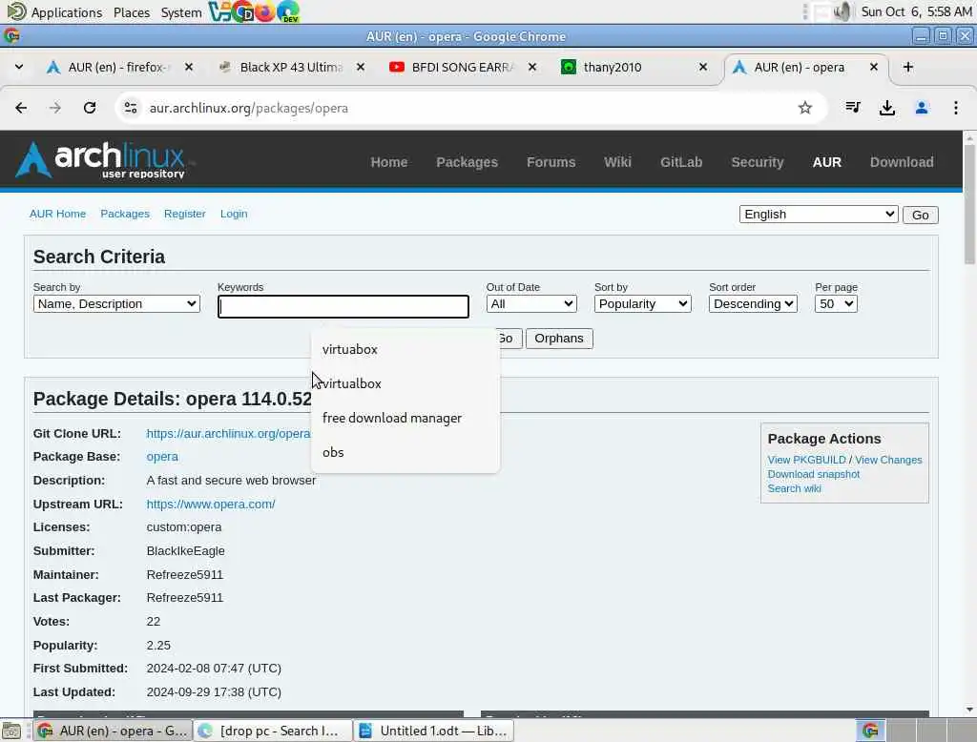Screen dimensions: 977x742
Task: Open the Register link
Action: click(184, 214)
